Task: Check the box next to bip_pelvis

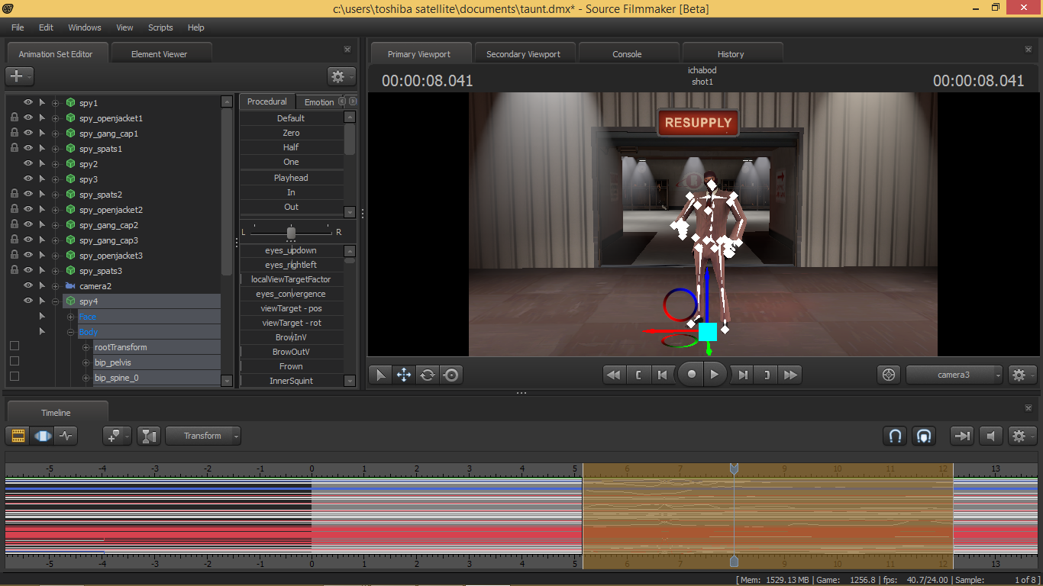Action: point(14,362)
